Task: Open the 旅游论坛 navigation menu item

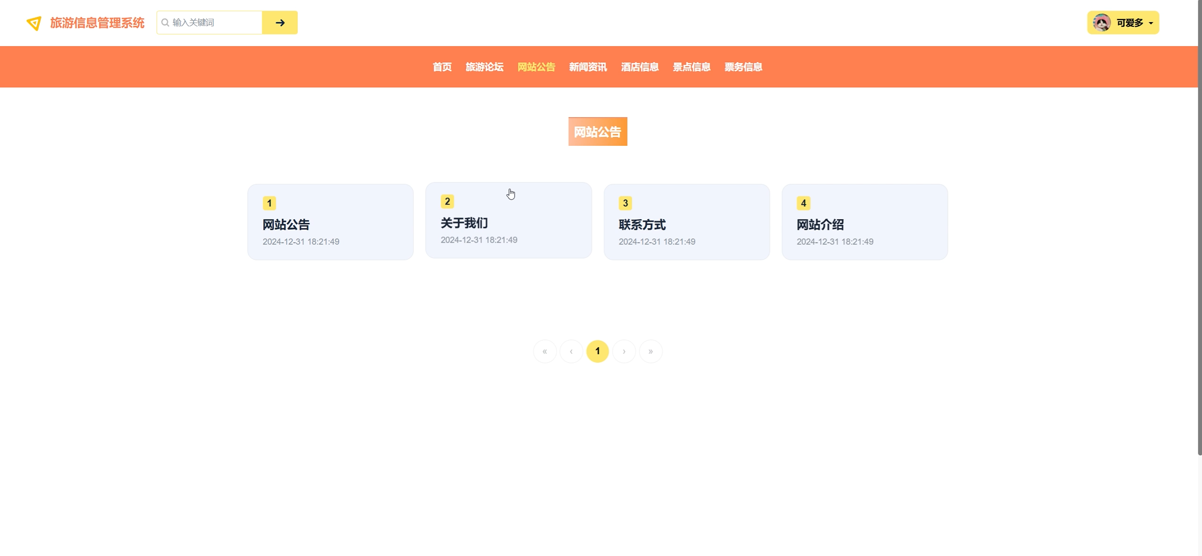Action: pyautogui.click(x=484, y=67)
